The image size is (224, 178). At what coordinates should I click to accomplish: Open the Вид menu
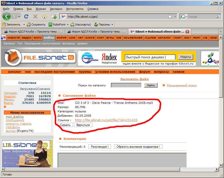(x=29, y=9)
